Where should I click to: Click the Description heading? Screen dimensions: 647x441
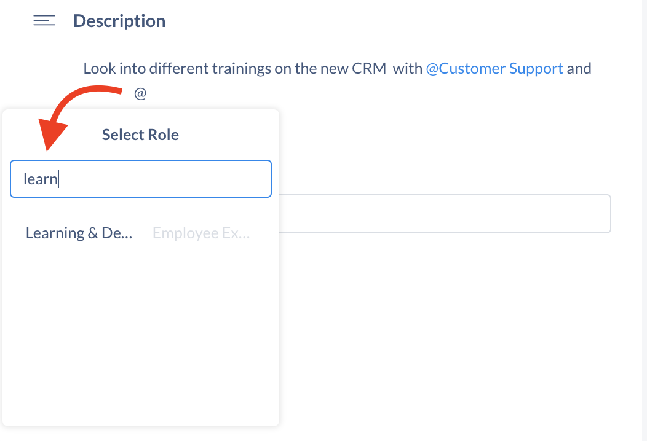119,21
